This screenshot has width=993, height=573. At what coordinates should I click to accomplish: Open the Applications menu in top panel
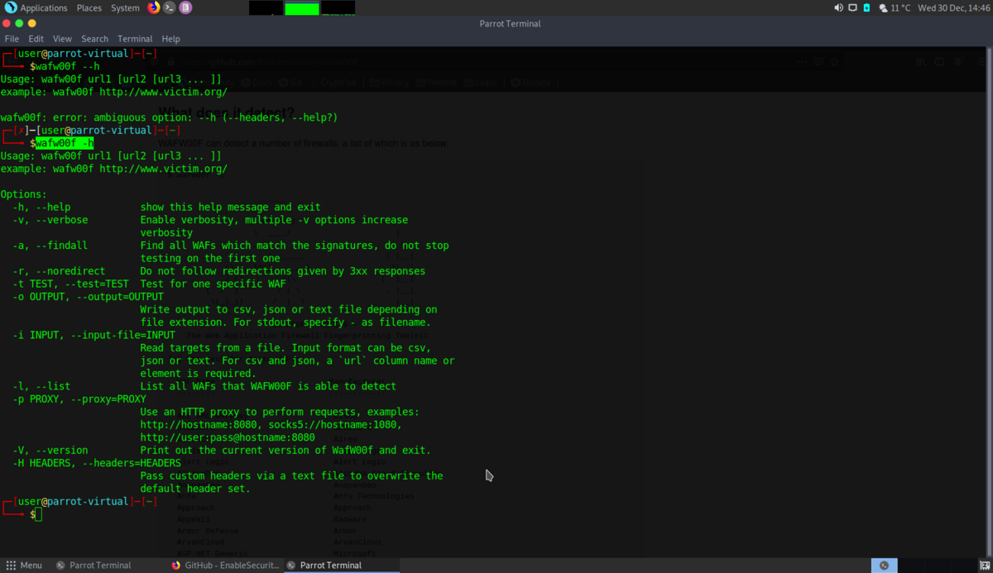click(x=44, y=7)
